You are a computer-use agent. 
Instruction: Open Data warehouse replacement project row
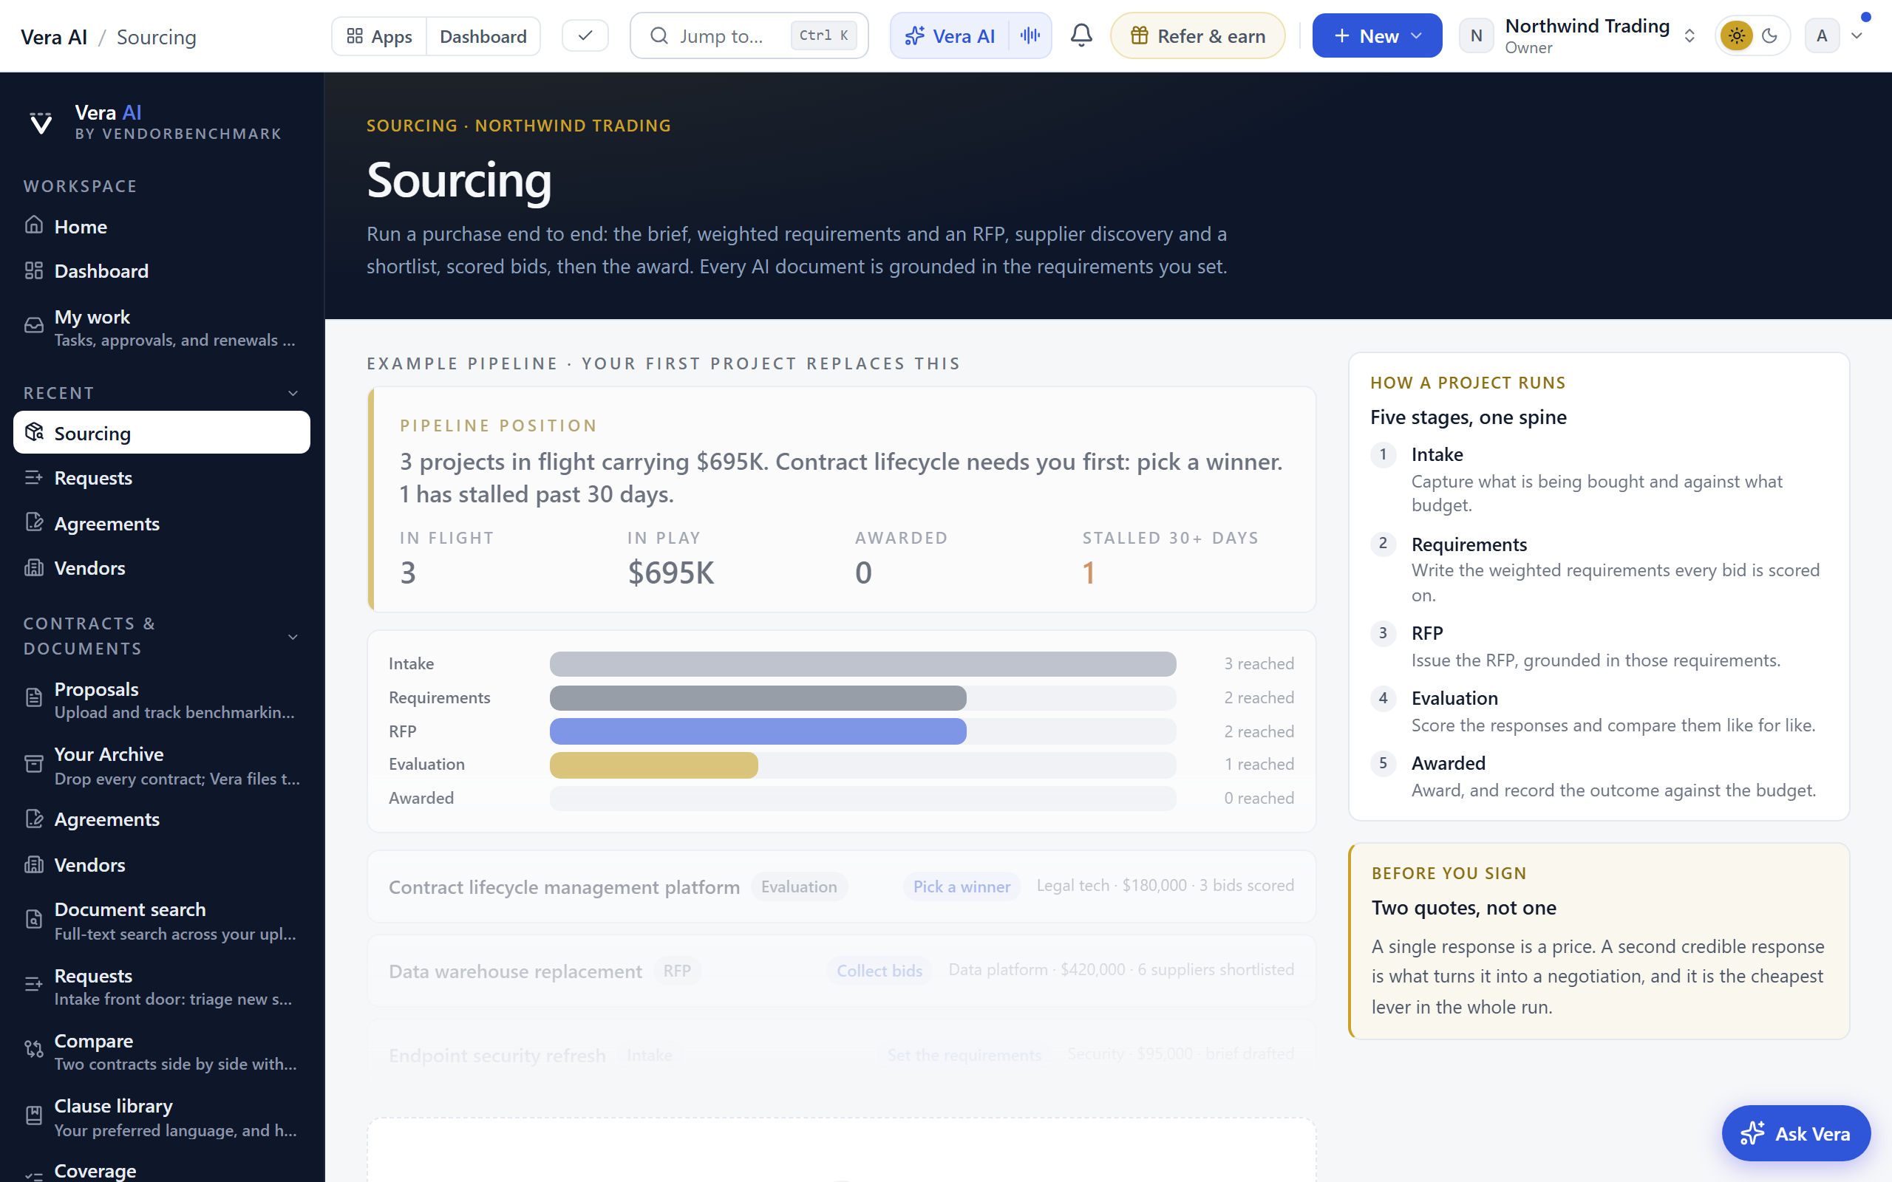841,970
